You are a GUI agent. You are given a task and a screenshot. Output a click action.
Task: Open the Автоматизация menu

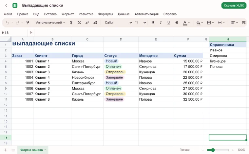(146, 14)
